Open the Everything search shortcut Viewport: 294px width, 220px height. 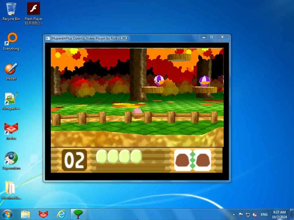[x=11, y=42]
